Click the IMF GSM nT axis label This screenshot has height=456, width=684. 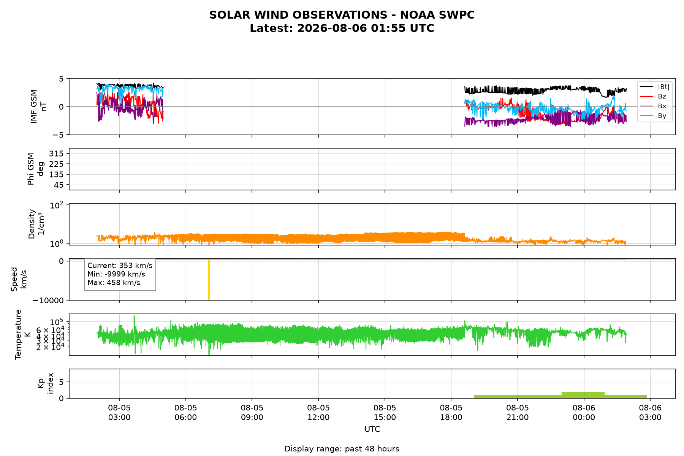click(39, 106)
